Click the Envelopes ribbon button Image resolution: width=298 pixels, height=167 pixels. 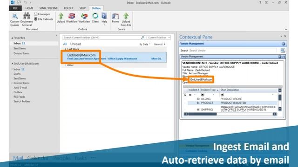coord(42,14)
